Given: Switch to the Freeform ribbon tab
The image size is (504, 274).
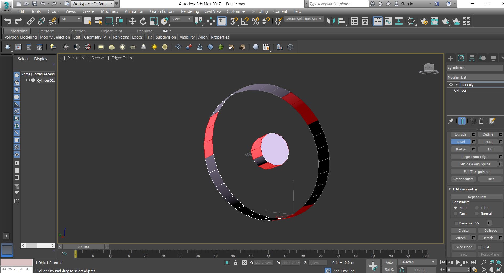Looking at the screenshot, I should pos(46,31).
